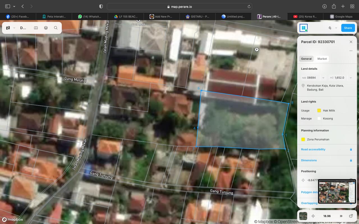The height and width of the screenshot is (224, 359).
Task: Expand the NIB 06694 dropdown
Action: tap(323, 78)
